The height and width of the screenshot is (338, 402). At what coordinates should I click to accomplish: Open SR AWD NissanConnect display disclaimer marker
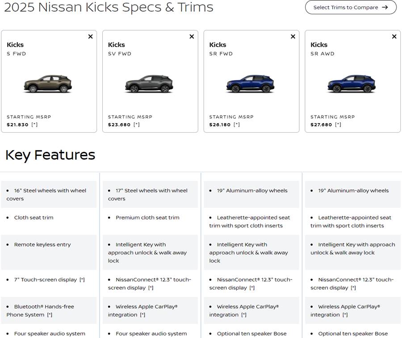(353, 288)
